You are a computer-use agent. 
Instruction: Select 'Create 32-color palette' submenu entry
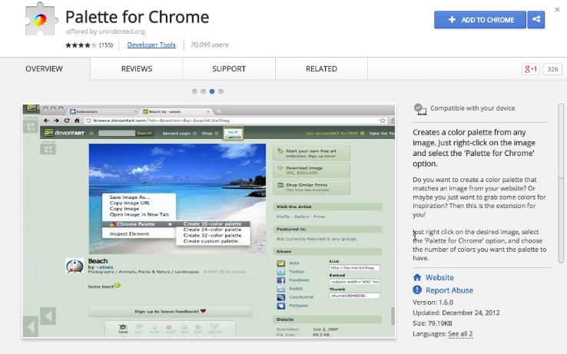(x=213, y=236)
